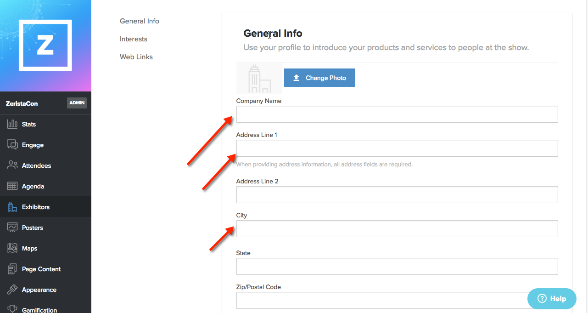Click the ADMIN badge
This screenshot has width=588, height=313.
(x=77, y=103)
